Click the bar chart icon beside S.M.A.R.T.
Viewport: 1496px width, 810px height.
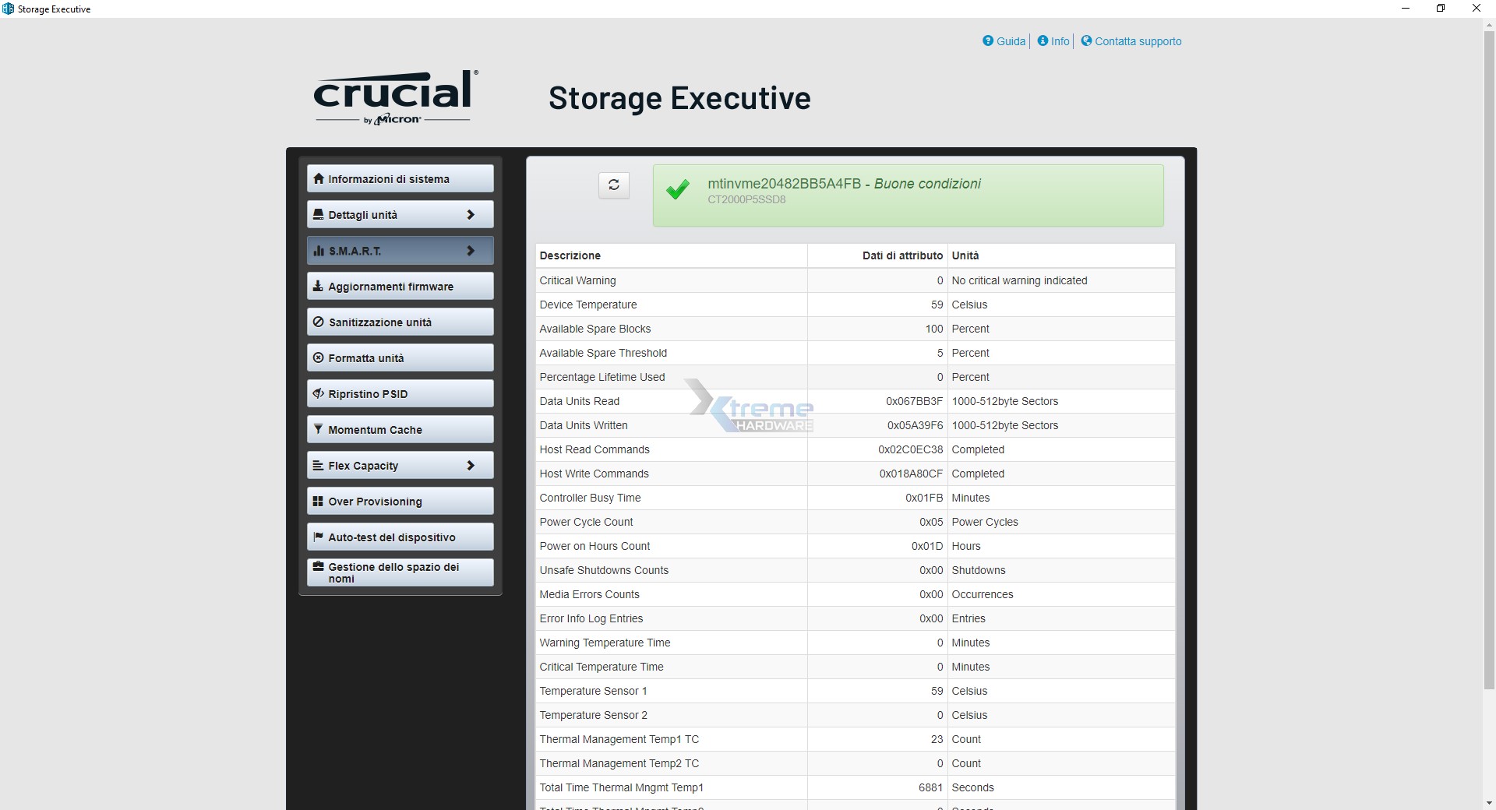[x=318, y=251]
